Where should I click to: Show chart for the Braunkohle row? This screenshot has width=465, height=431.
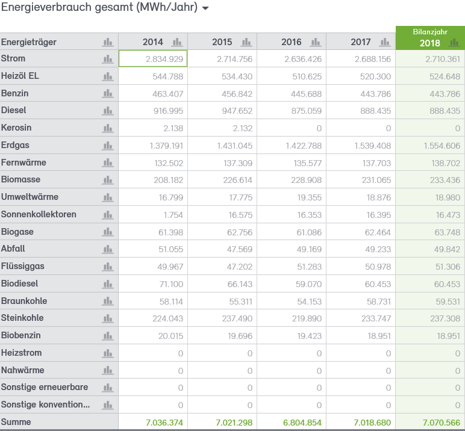[108, 301]
